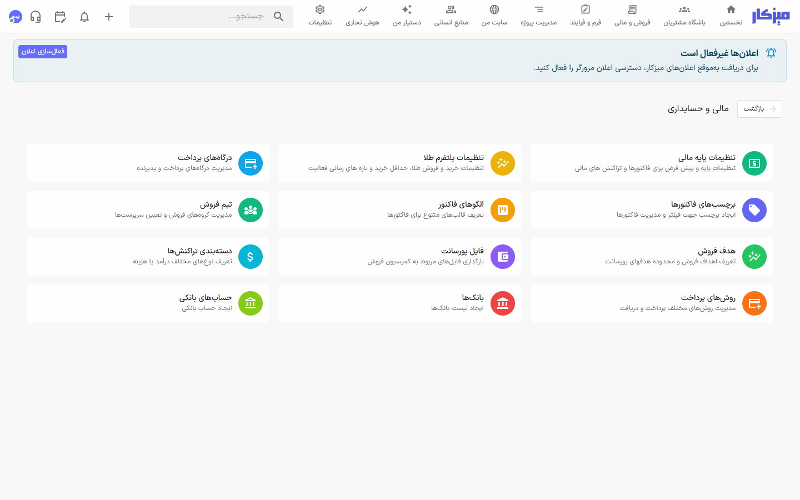The height and width of the screenshot is (500, 800).
Task: Open تنظیمات پایه مالی green icon
Action: [754, 163]
